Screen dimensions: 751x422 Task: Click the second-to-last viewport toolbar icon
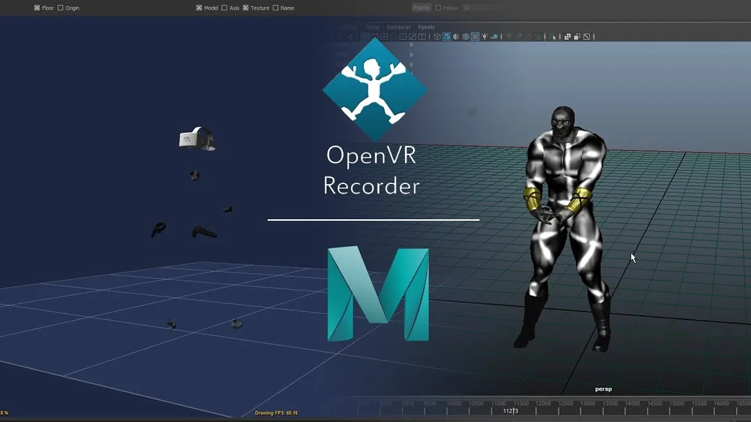[x=577, y=36]
